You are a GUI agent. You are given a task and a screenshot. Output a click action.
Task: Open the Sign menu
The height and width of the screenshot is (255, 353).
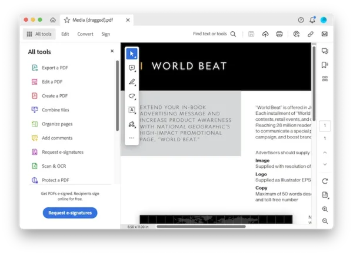click(105, 34)
